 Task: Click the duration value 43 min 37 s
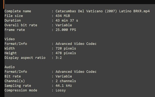tap(67, 20)
